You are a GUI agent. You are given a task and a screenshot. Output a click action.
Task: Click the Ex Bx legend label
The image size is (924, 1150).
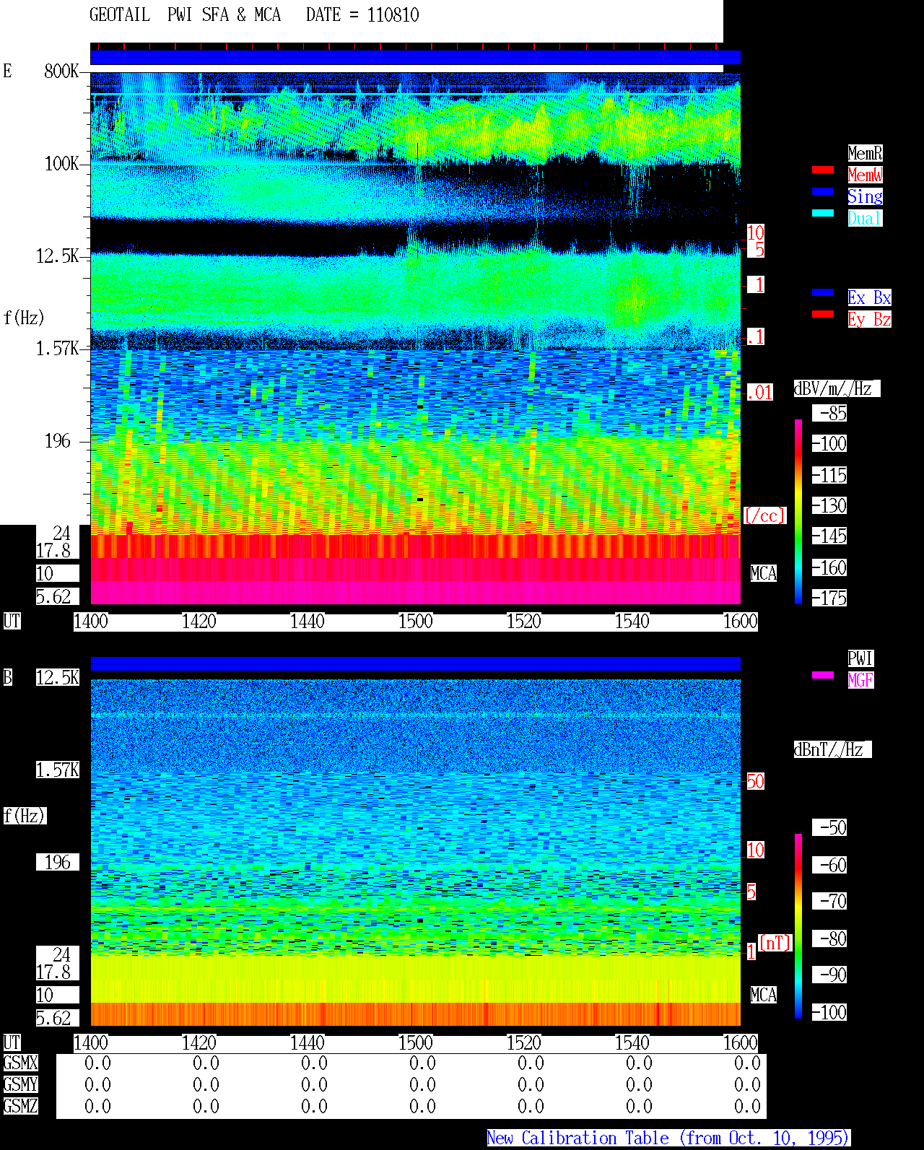tap(869, 297)
